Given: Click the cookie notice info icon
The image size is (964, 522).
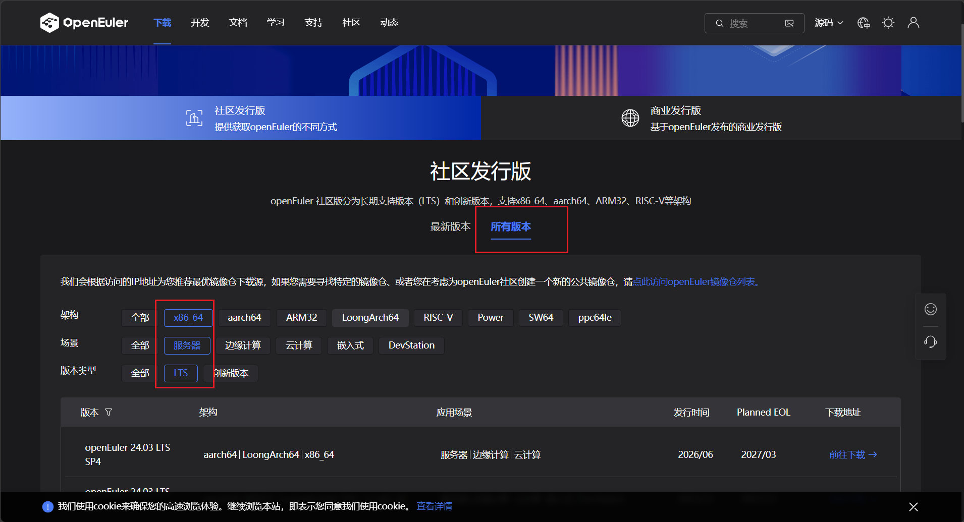Looking at the screenshot, I should (x=48, y=507).
